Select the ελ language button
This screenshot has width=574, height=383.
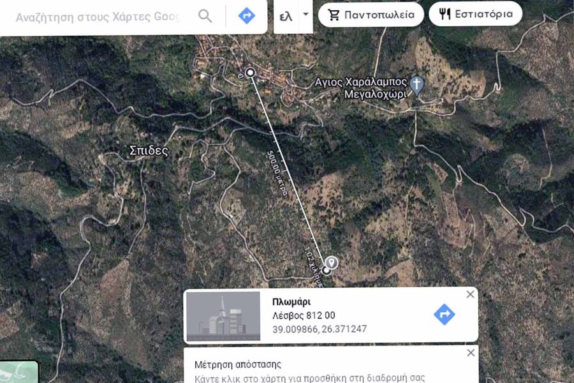pyautogui.click(x=286, y=17)
